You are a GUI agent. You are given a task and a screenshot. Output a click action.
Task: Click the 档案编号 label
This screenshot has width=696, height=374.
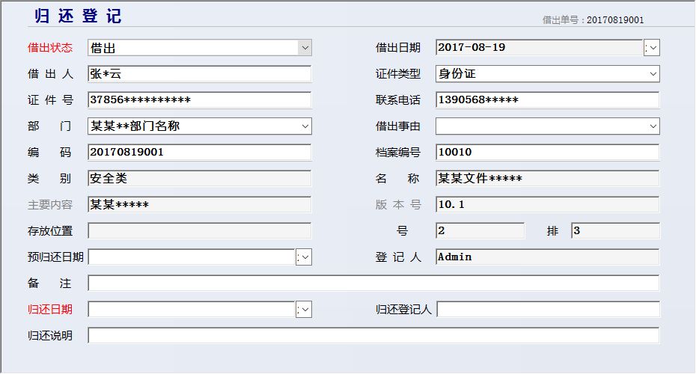coord(397,152)
